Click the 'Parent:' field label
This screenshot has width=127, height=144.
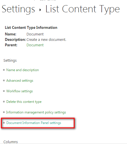11,45
